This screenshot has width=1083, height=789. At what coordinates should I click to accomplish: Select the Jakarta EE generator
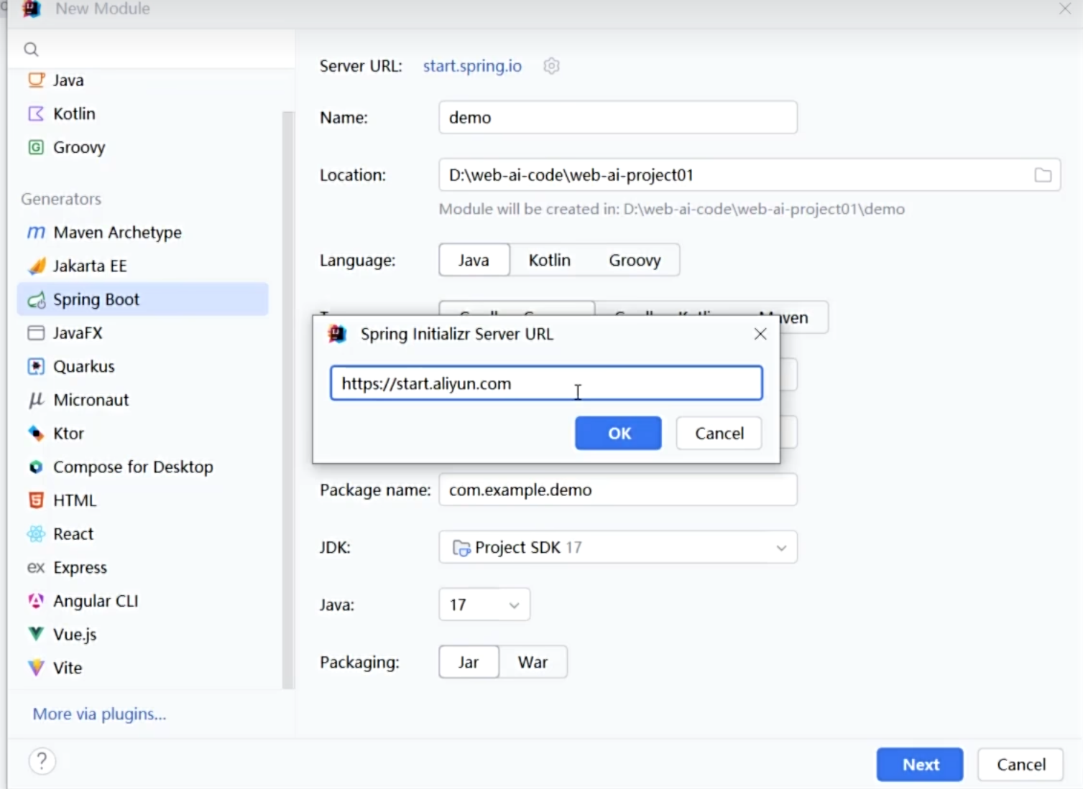coord(89,266)
